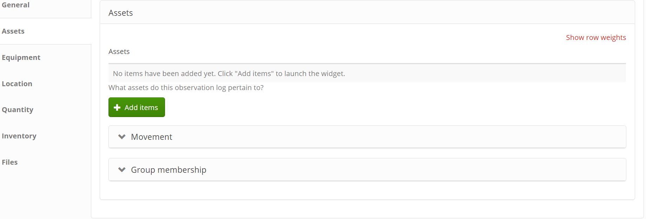Expand the Group membership section title
This screenshot has height=219, width=646.
(x=169, y=170)
